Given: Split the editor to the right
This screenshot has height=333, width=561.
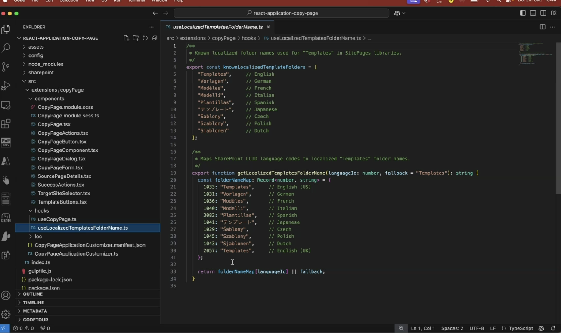Looking at the screenshot, I should coord(542,27).
